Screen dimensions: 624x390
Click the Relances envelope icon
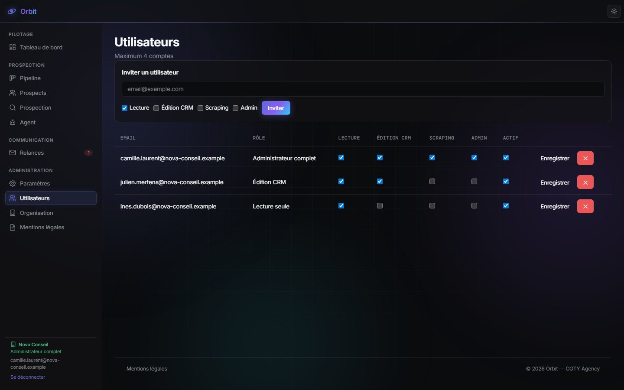[x=13, y=153]
